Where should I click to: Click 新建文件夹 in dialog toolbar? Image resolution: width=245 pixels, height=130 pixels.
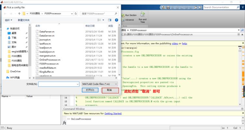coord(23,20)
